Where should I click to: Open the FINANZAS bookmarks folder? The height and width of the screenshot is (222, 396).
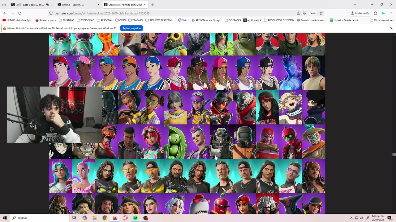tap(66, 20)
